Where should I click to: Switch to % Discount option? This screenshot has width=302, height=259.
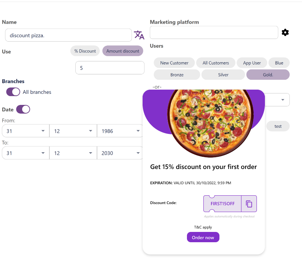pyautogui.click(x=85, y=51)
